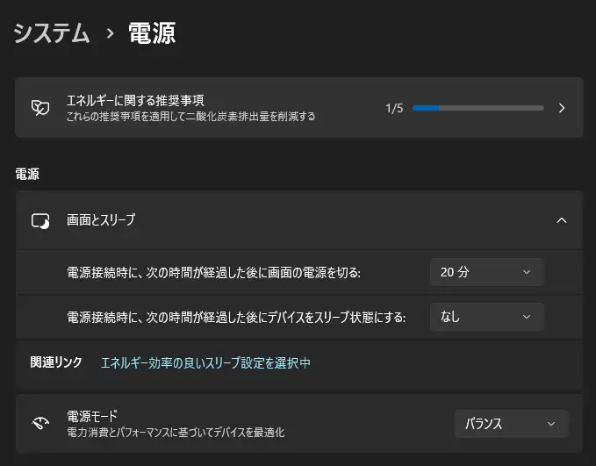Click the 1/5 recommendations progress counter
Screen dimensions: 596x466
coord(394,108)
